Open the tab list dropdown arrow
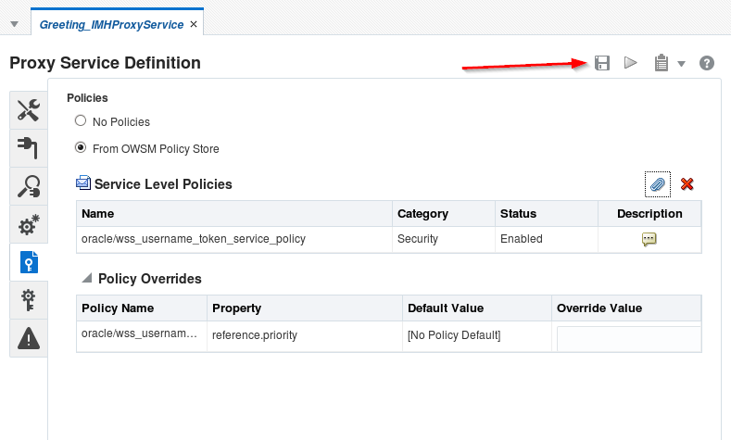 coord(14,24)
